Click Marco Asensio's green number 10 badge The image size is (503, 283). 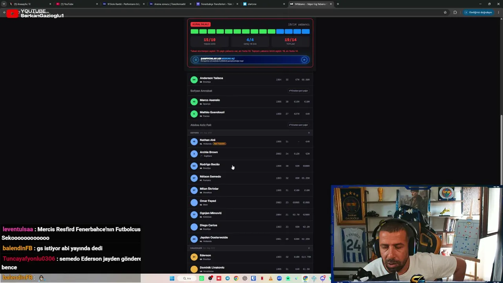(194, 102)
